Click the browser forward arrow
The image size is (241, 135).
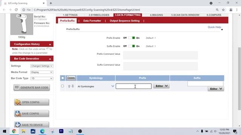10,10
